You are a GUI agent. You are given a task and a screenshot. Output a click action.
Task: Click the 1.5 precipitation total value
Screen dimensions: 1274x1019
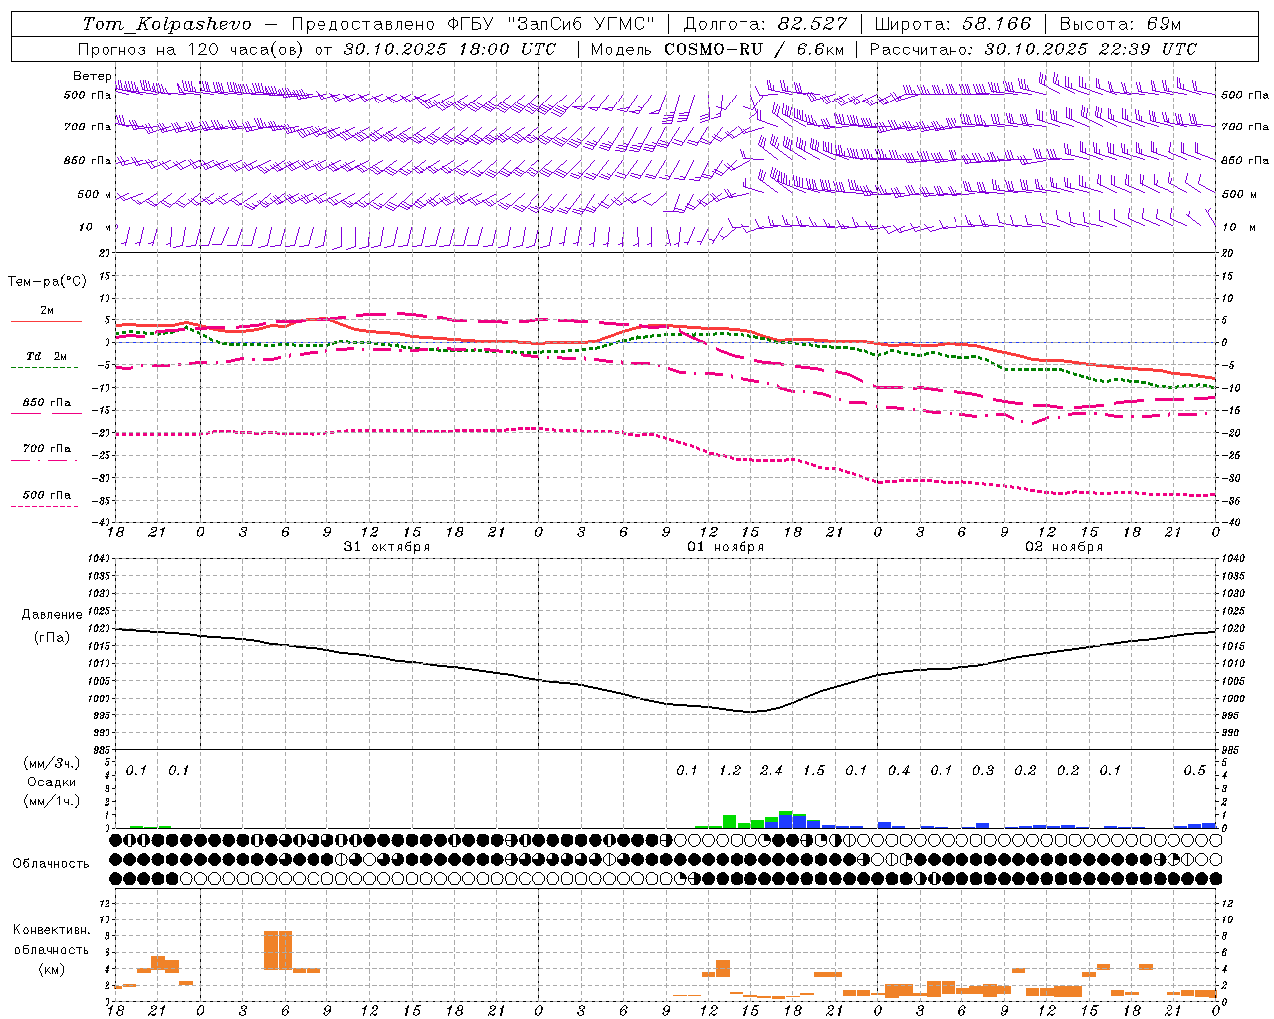coord(814,770)
